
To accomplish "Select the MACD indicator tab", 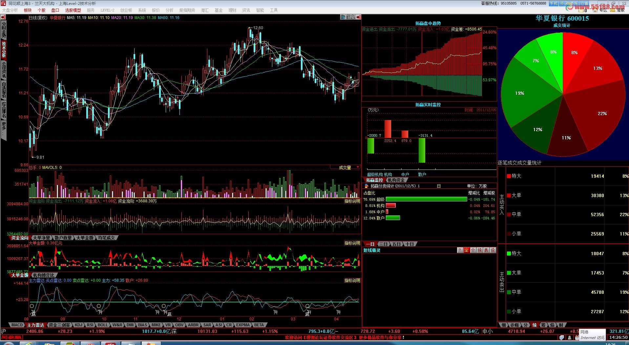I will [17, 325].
